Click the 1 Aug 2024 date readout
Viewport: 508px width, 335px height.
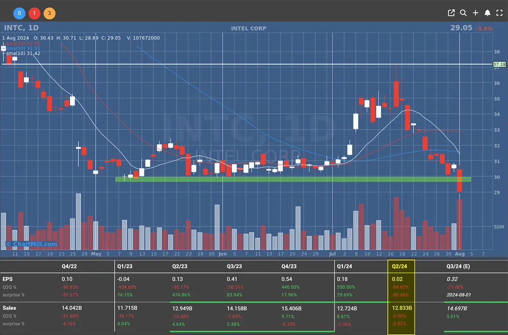click(15, 38)
